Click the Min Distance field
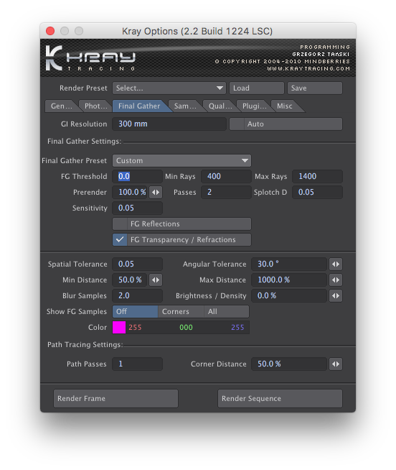Image resolution: width=396 pixels, height=470 pixels. pyautogui.click(x=130, y=280)
